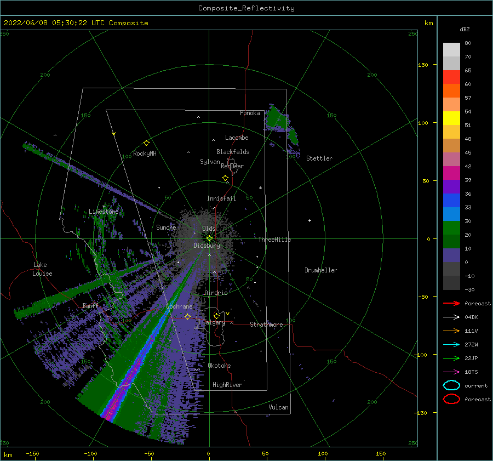
Task: Click the Sundre town label
Action: point(166,227)
